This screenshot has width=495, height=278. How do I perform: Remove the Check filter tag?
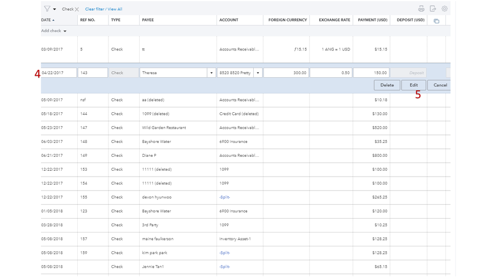77,9
